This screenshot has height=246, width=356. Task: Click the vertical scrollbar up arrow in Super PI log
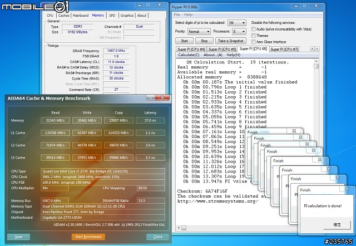click(316, 61)
